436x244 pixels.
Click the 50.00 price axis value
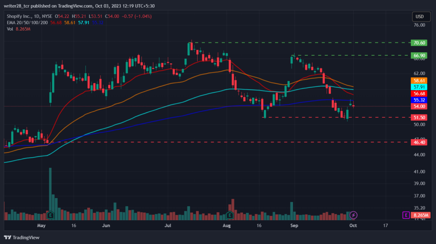pyautogui.click(x=419, y=125)
